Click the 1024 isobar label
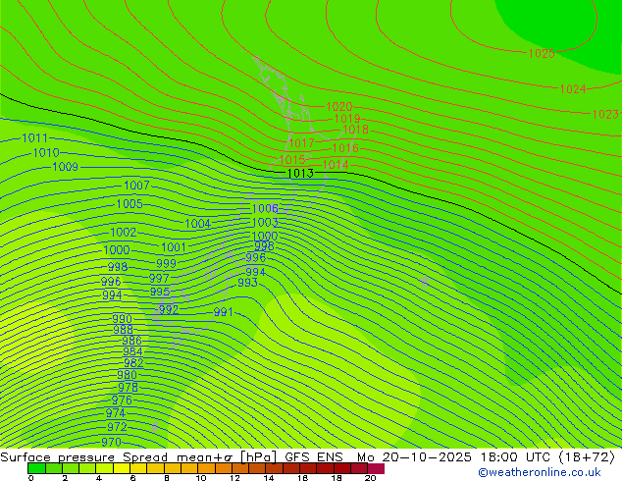Viewport: 622px width, 481px height. 573,89
